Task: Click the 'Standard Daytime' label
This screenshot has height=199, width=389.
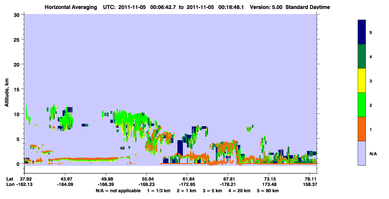Action: (308, 7)
